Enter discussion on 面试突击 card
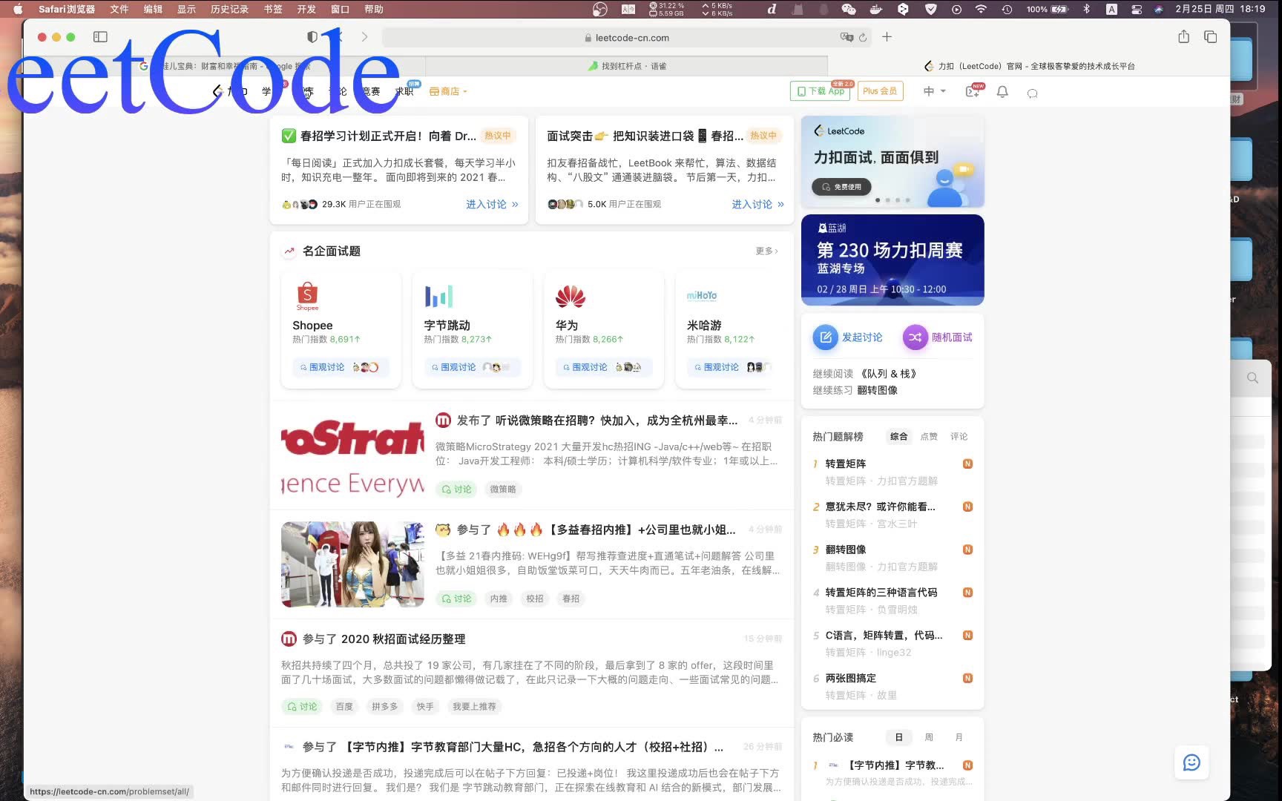 click(x=757, y=204)
